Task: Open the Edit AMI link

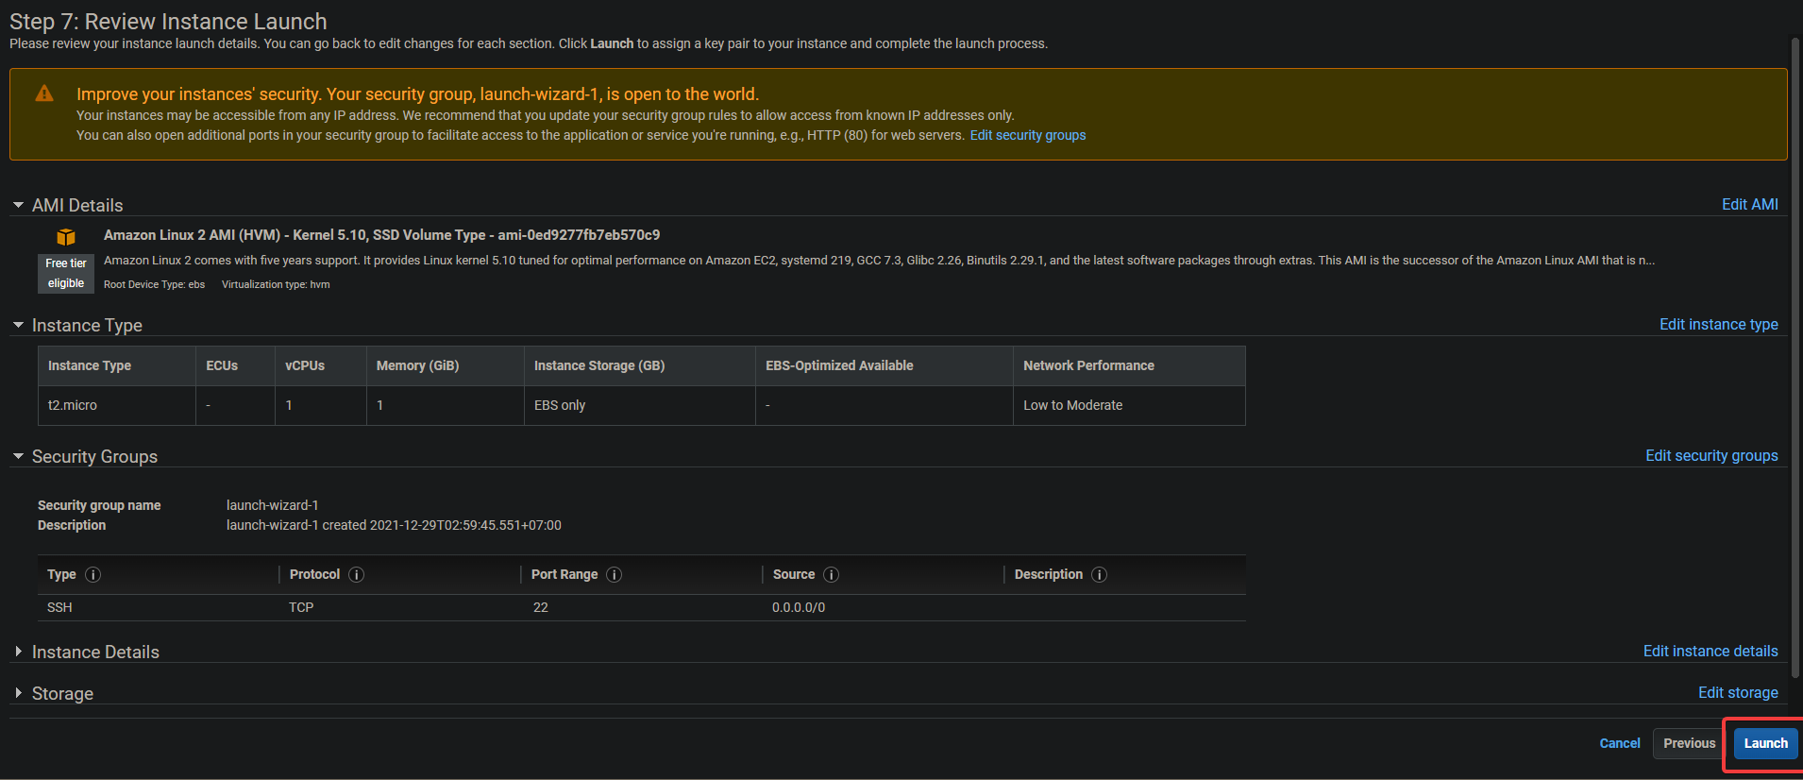Action: (x=1749, y=204)
